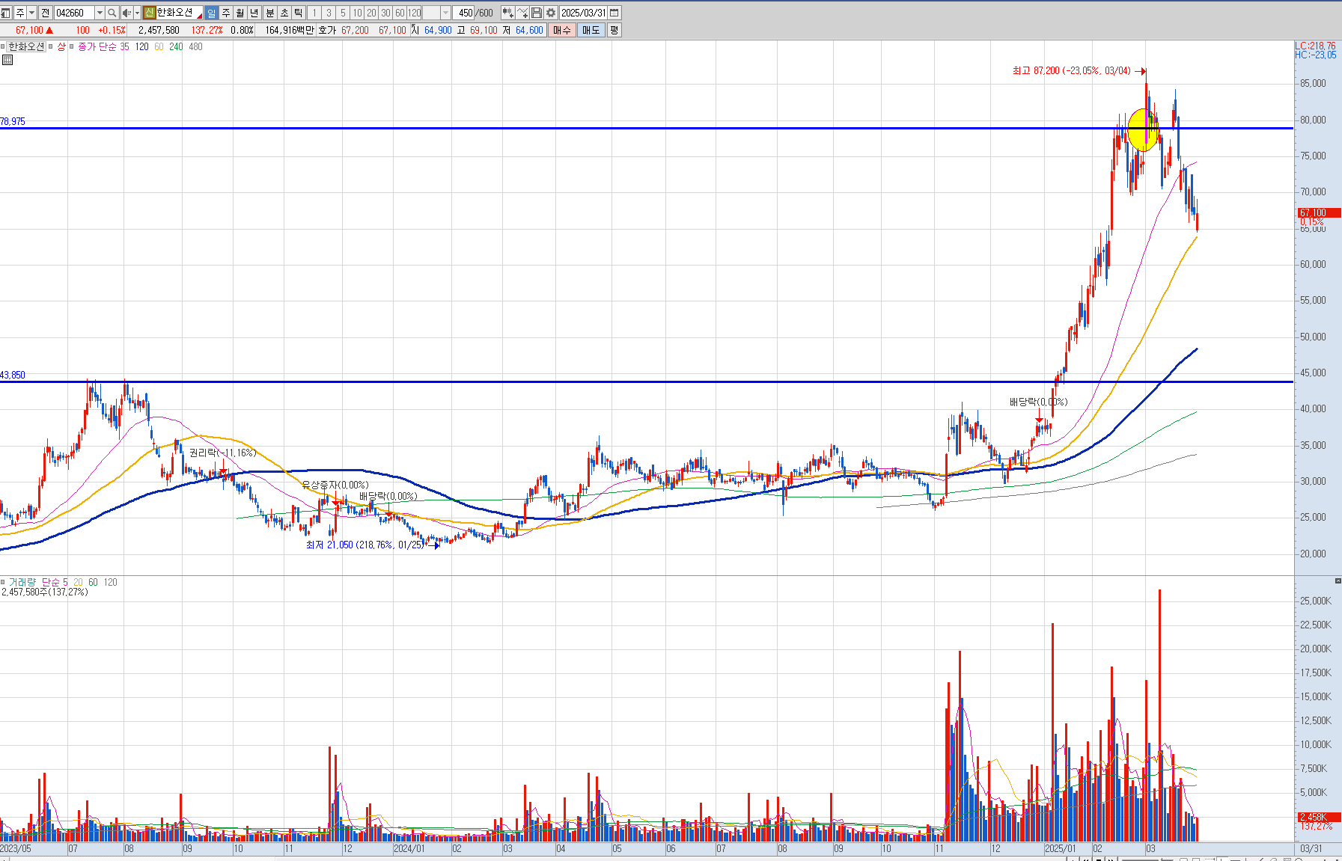Open the speaker options dropdown arrow
Viewport: 1342px width, 861px height.
[137, 13]
